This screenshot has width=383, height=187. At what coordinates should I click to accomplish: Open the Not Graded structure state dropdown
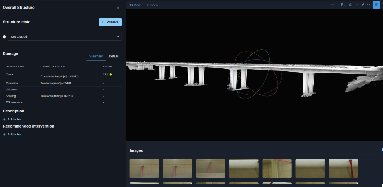65,37
